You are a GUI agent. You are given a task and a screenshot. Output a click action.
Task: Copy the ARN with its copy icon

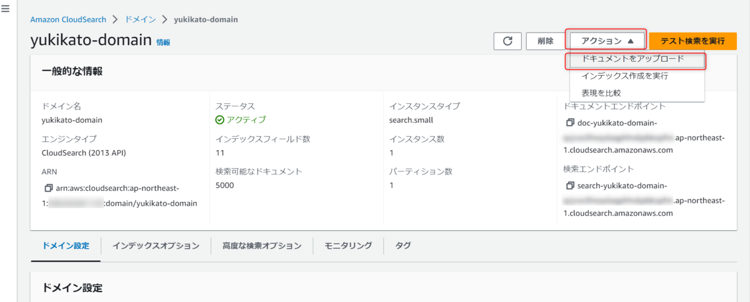[48, 188]
